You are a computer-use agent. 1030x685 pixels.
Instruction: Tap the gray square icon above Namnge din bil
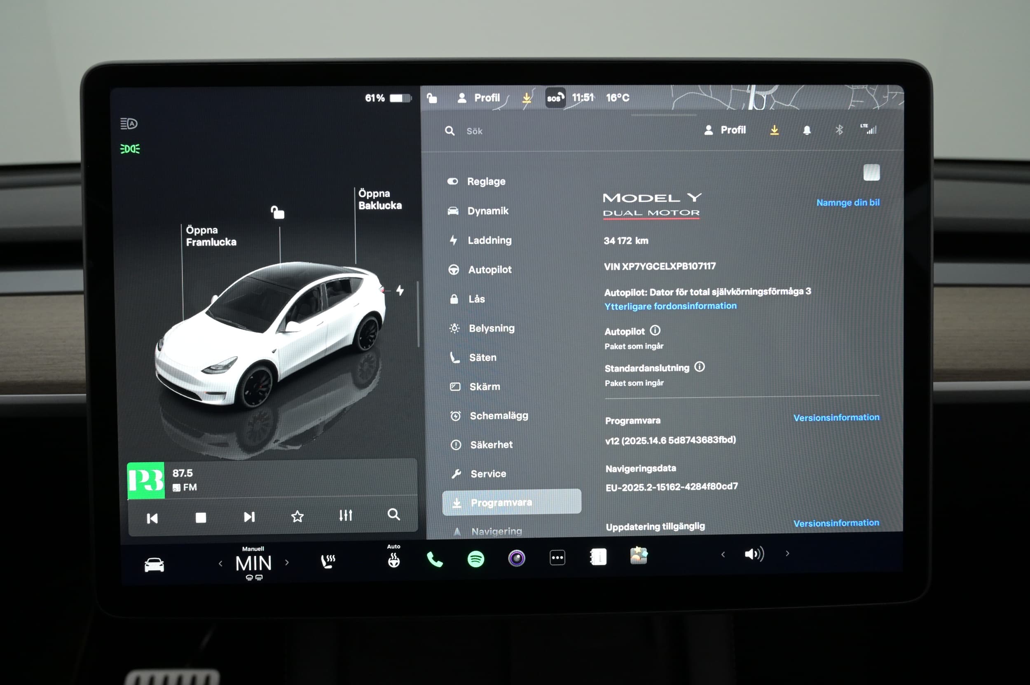pyautogui.click(x=871, y=173)
